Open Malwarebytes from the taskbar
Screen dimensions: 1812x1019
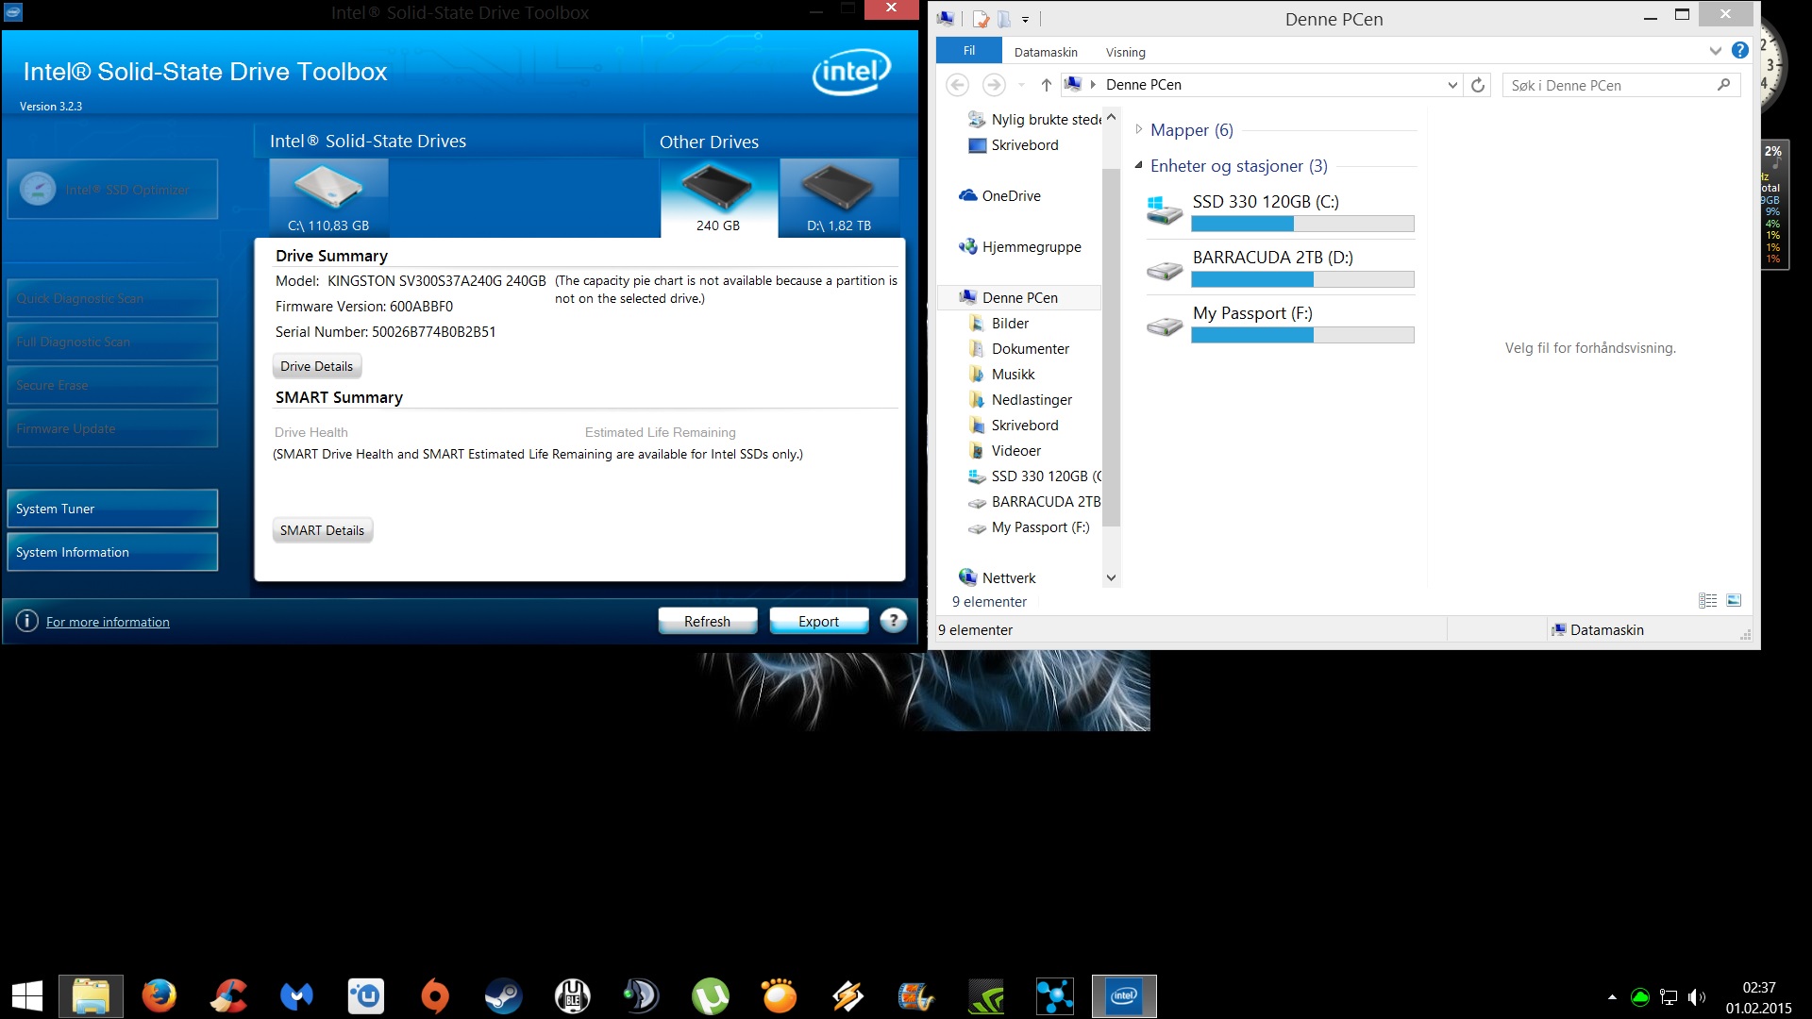[x=296, y=996]
